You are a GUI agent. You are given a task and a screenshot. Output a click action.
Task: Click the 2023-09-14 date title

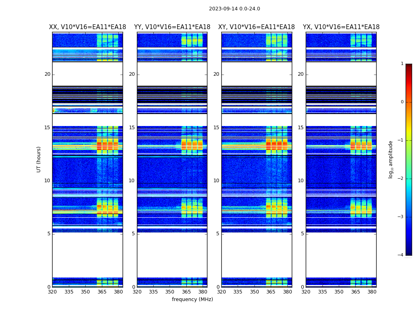click(234, 9)
